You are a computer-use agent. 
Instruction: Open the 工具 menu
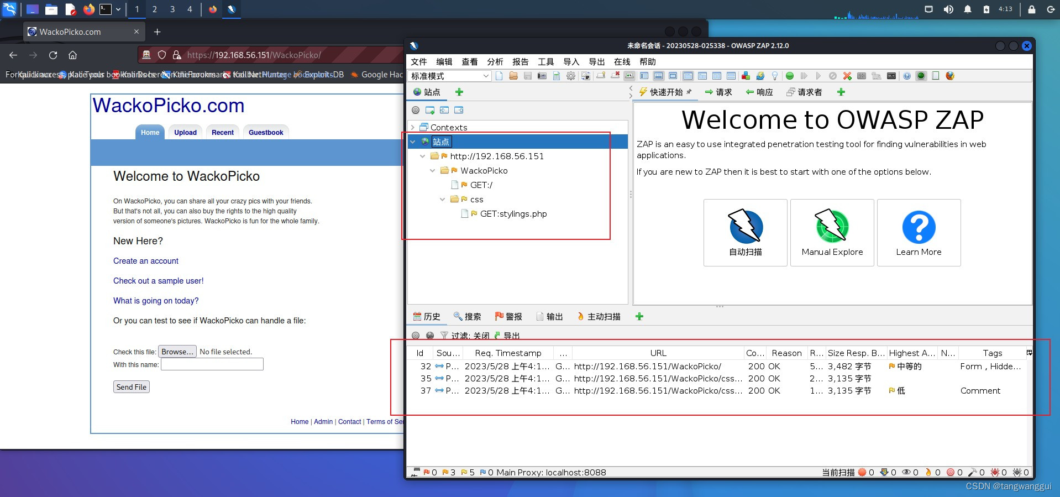(546, 61)
